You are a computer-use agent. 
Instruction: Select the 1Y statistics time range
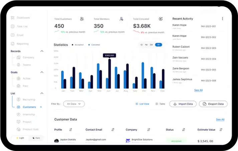(x=158, y=45)
